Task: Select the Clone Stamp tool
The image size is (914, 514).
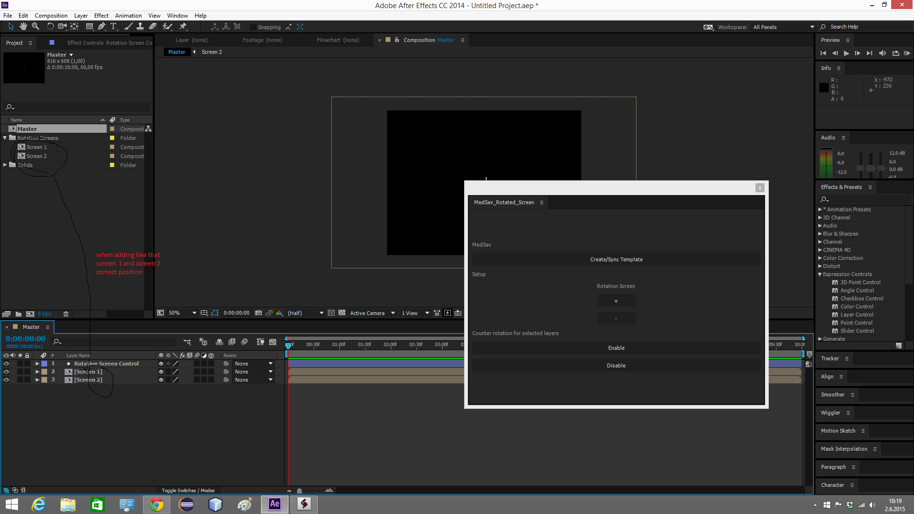Action: pyautogui.click(x=140, y=27)
